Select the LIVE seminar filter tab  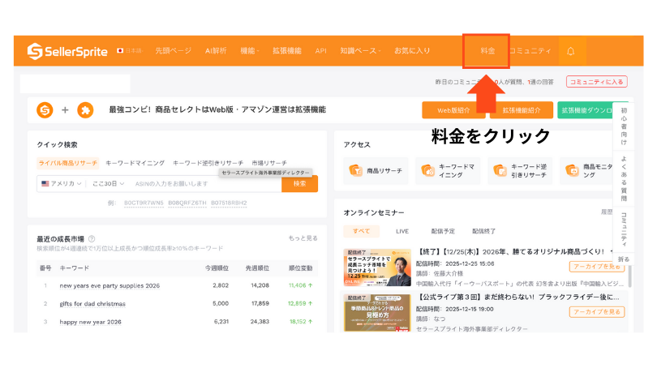click(x=401, y=231)
